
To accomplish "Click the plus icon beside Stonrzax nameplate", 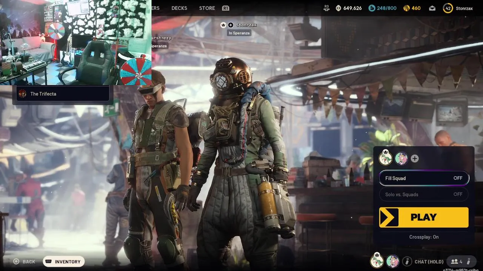I will point(231,25).
